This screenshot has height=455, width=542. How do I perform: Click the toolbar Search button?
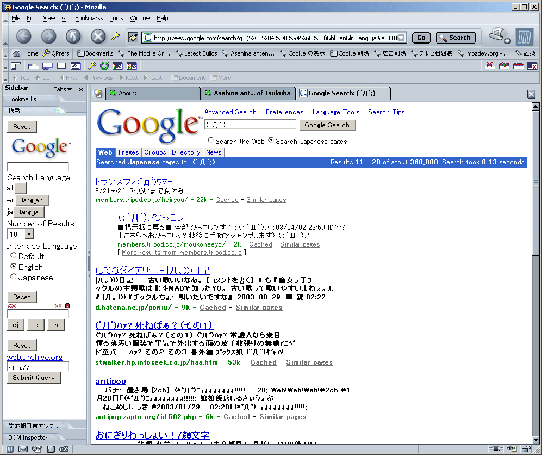point(456,38)
